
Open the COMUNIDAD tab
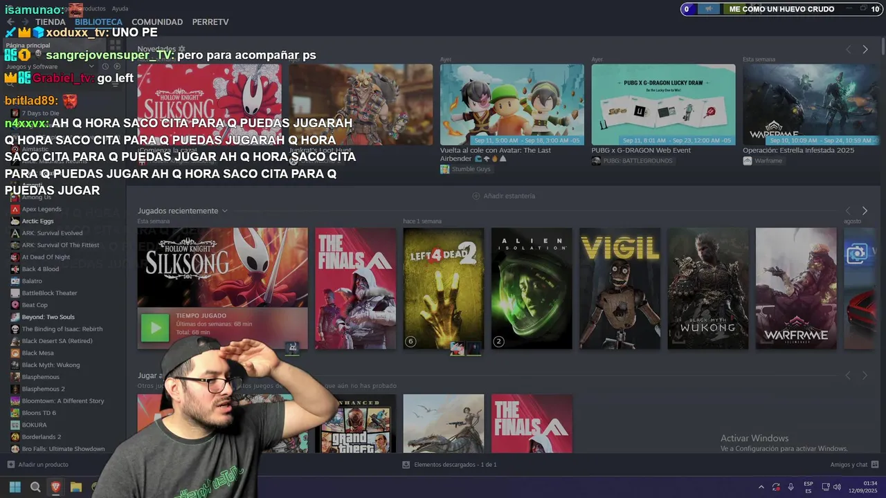pyautogui.click(x=157, y=22)
